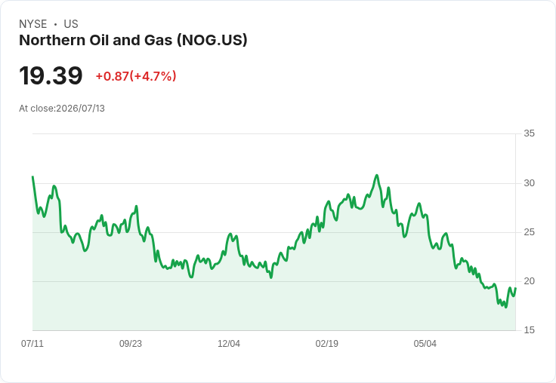Click the 02/19 date axis label
Screen dimensions: 556x383
click(x=327, y=343)
